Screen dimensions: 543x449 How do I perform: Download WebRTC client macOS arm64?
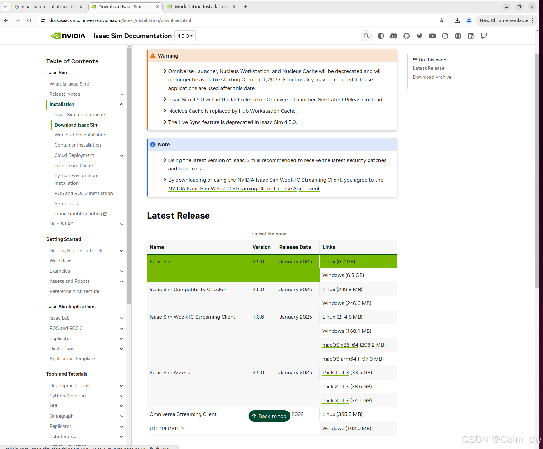[x=339, y=359]
